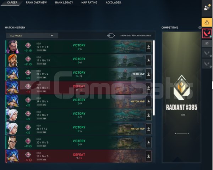The height and width of the screenshot is (170, 213).
Task: Click glasses agent portrait in 20 / 19 / 5 row
Action: (x=12, y=142)
